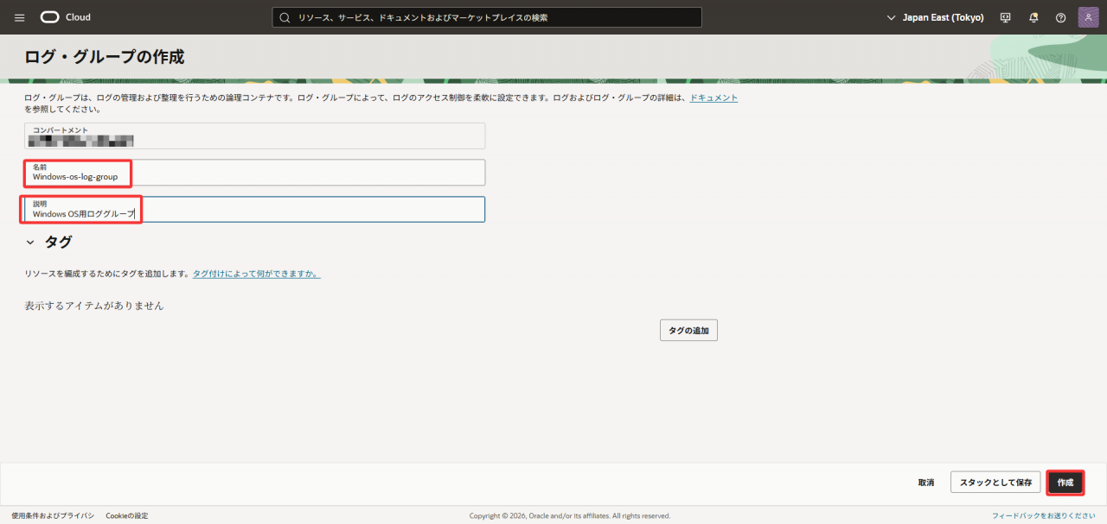
Task: Click the タグの追加 button
Action: tap(688, 331)
